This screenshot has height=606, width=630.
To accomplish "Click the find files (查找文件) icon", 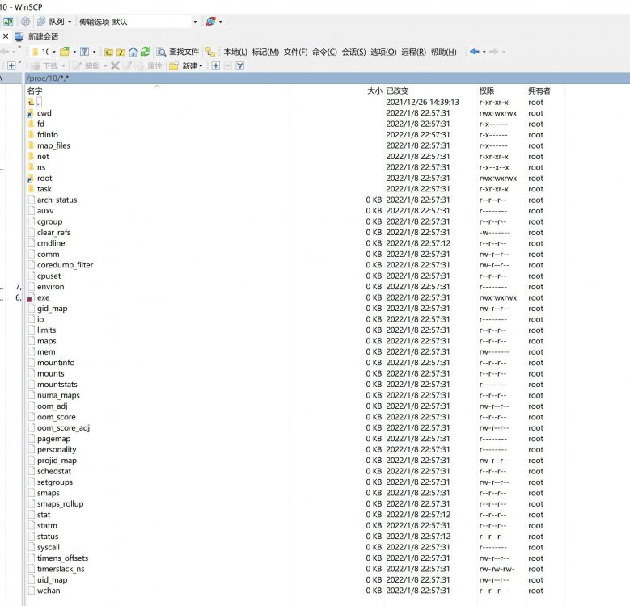I will [161, 52].
